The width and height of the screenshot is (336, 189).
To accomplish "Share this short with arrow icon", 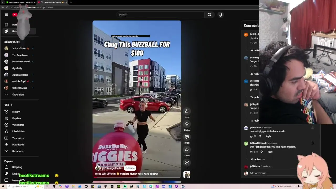I will point(187,150).
